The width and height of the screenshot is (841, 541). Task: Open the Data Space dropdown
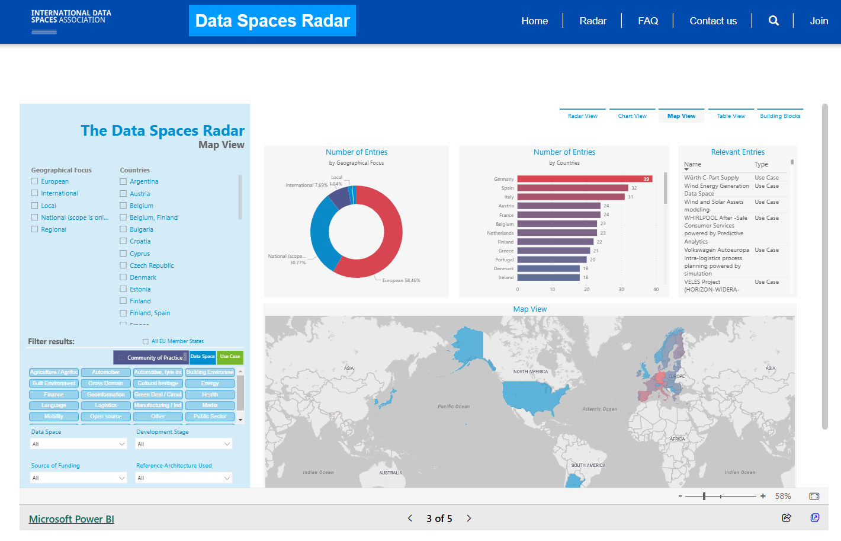(79, 444)
